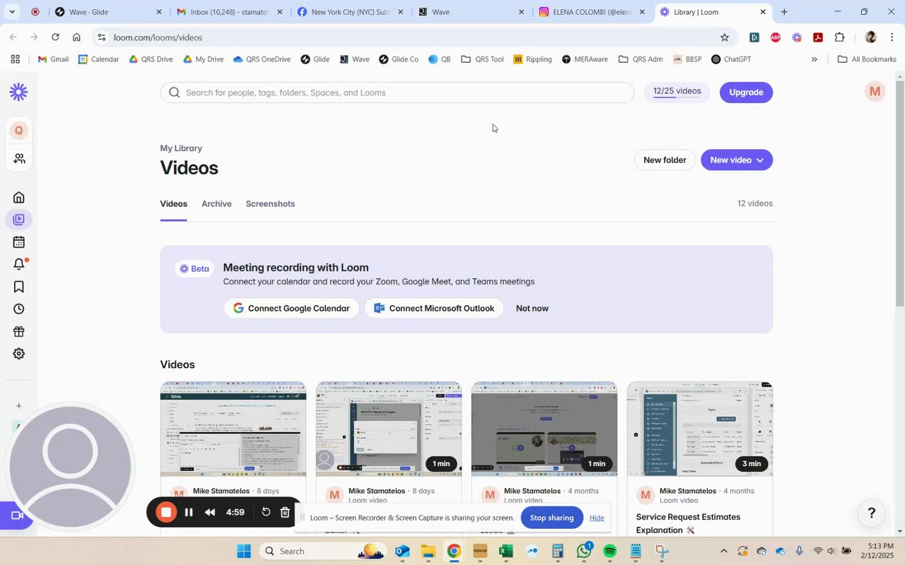Viewport: 905px width, 565px height.
Task: Open the Chrome tab search dropdown
Action: pos(12,12)
